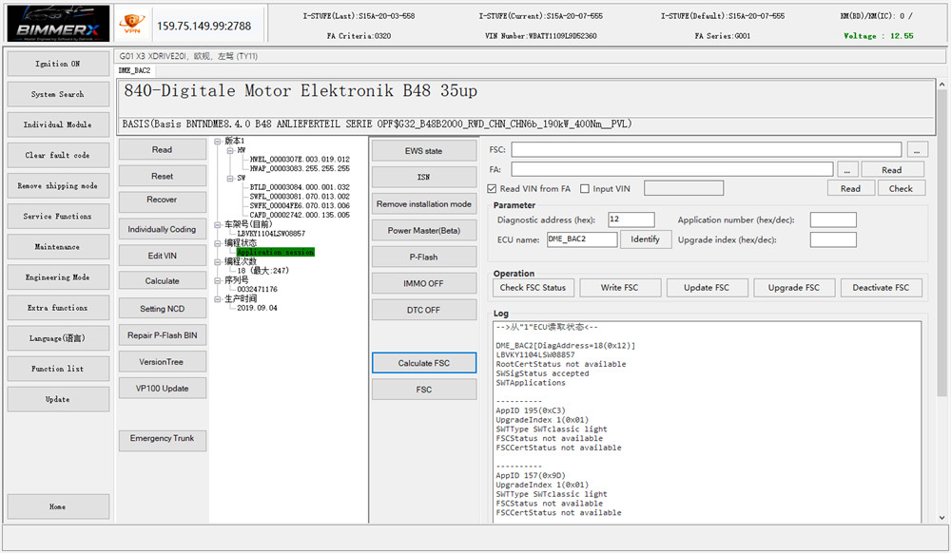Viewport: 951px width, 553px height.
Task: Click the Recover button
Action: pos(162,201)
